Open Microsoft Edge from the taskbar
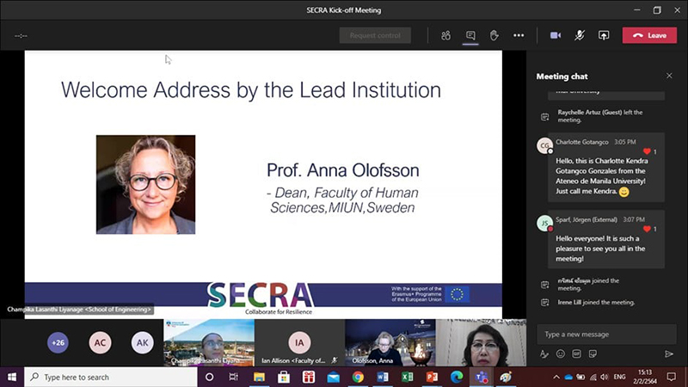688x387 pixels. pos(457,377)
